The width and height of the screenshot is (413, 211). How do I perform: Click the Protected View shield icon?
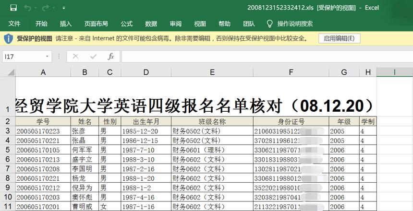point(9,39)
